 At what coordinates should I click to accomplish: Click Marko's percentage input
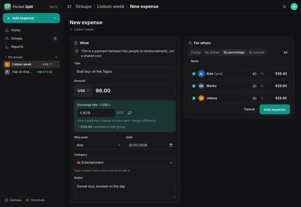pos(250,86)
